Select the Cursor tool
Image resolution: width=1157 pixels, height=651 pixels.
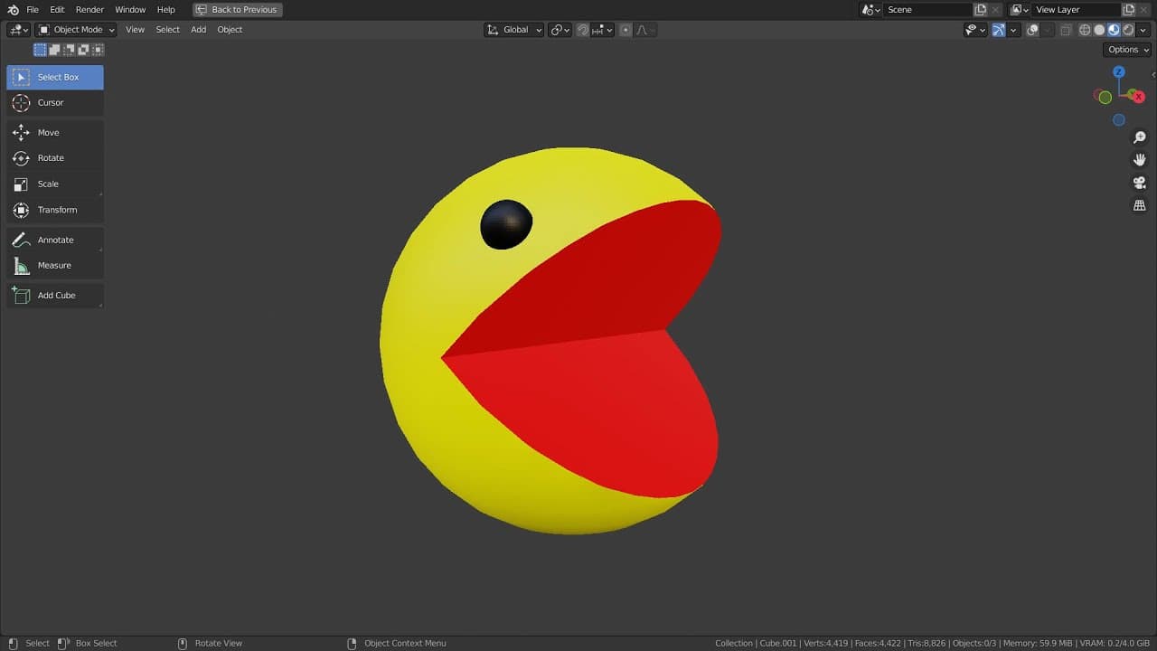pyautogui.click(x=55, y=103)
